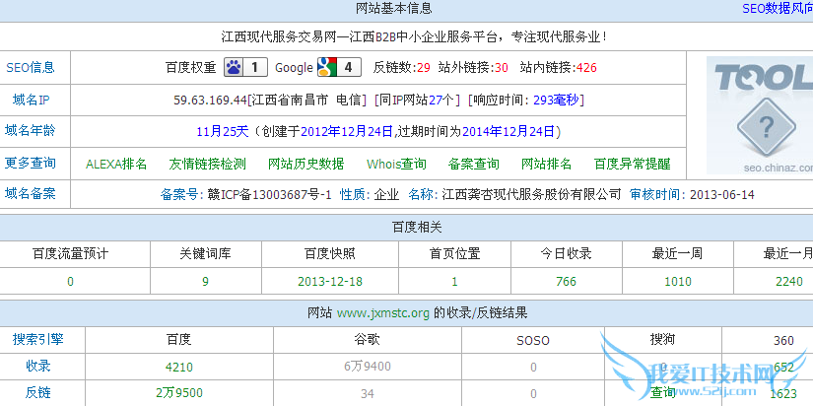Click Baidu snapshot date 2013-12-18
The image size is (813, 406).
point(330,282)
